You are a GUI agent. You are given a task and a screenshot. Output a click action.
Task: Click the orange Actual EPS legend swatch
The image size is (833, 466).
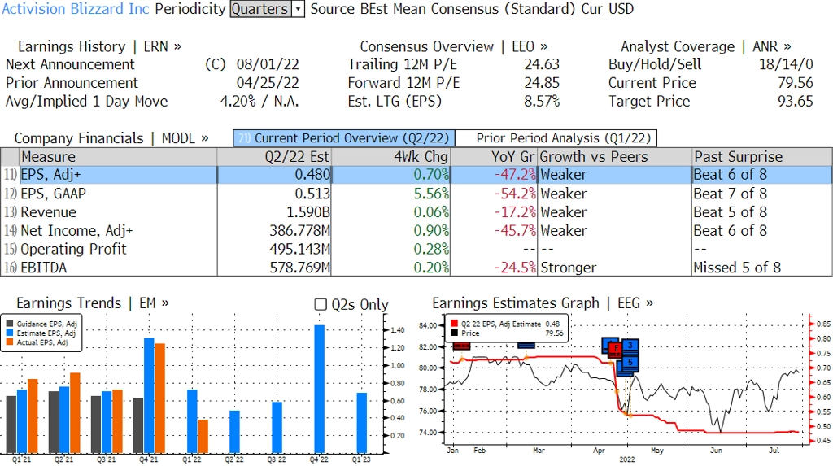[10, 342]
